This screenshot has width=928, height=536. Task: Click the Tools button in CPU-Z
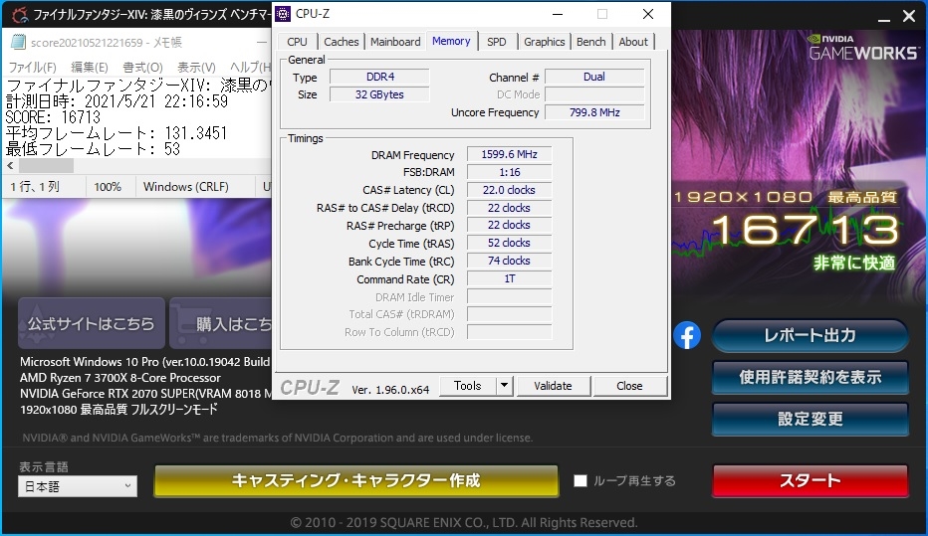[x=468, y=386]
